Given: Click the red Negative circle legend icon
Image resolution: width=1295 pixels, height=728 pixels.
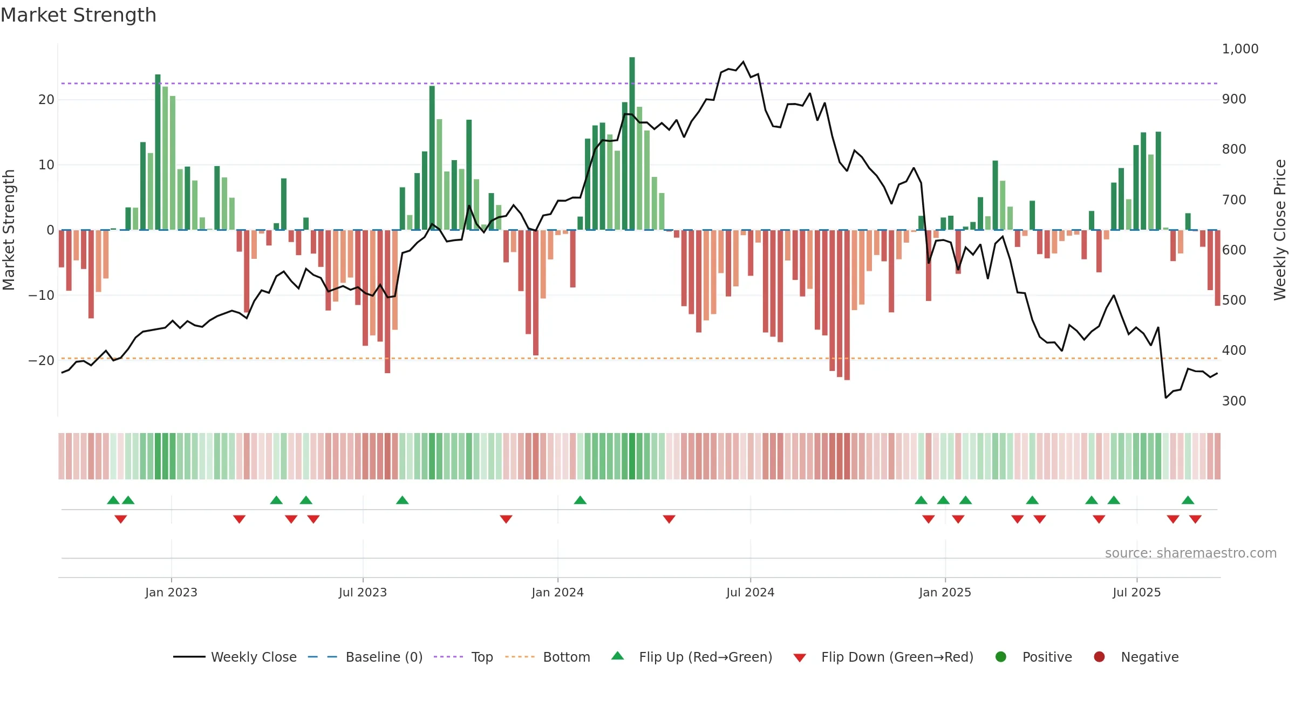Looking at the screenshot, I should coord(1099,657).
